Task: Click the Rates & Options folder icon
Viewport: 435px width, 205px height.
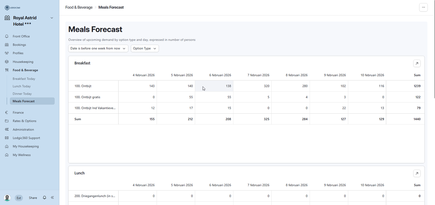Action: pos(7,121)
